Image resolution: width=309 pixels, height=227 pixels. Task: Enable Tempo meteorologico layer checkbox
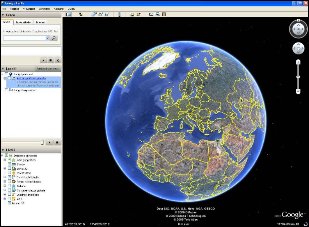click(9, 181)
